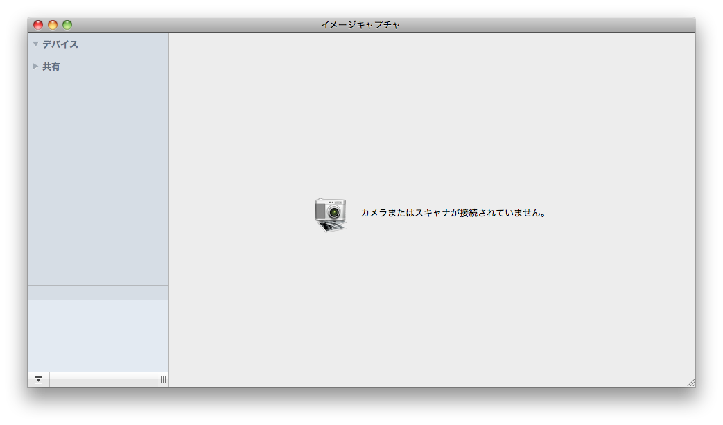Toggle the device settings pane arrow button
Image resolution: width=723 pixels, height=425 pixels.
click(38, 380)
